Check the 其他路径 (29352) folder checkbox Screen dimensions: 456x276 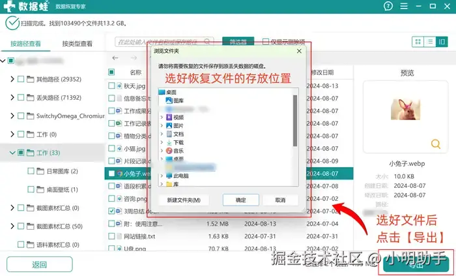click(x=21, y=79)
